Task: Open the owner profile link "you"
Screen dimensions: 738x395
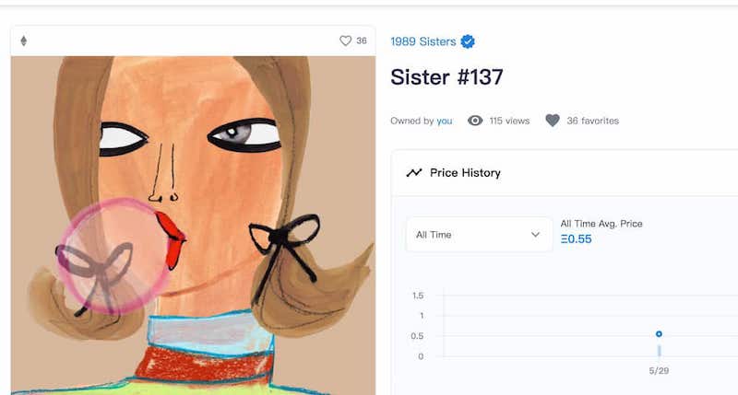Action: [445, 121]
